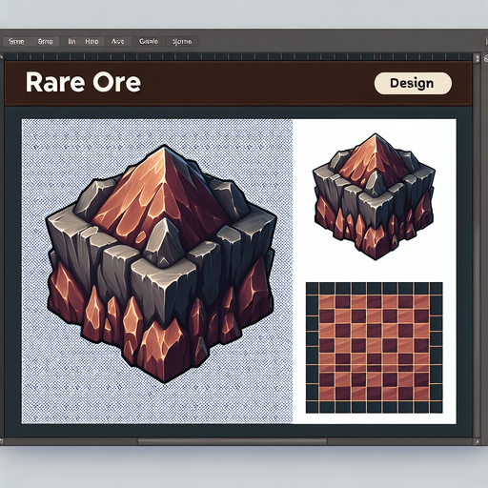Select the large rare ore rock artwork
Viewport: 488px width, 488px height.
161,264
